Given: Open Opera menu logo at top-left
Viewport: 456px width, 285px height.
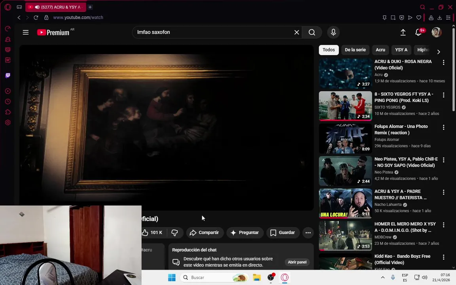Looking at the screenshot, I should (x=8, y=7).
